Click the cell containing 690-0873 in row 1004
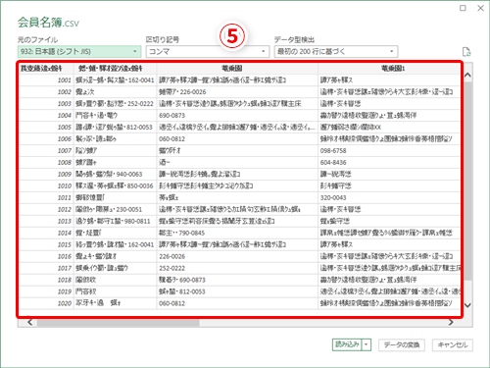Image resolution: width=490 pixels, height=368 pixels. coord(237,116)
